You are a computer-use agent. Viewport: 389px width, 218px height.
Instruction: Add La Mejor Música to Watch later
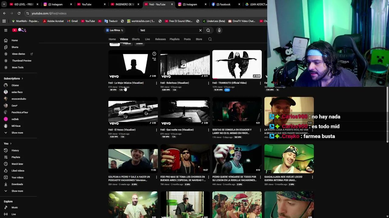pos(154,54)
